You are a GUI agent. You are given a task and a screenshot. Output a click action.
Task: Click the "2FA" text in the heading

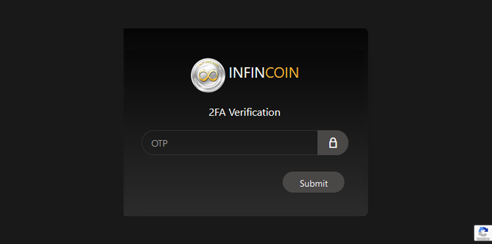click(217, 112)
